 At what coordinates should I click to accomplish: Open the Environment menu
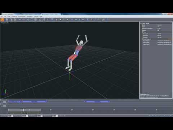[x=22, y=16]
